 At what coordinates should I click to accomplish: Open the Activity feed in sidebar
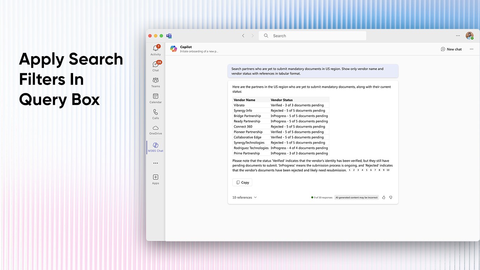point(156,50)
